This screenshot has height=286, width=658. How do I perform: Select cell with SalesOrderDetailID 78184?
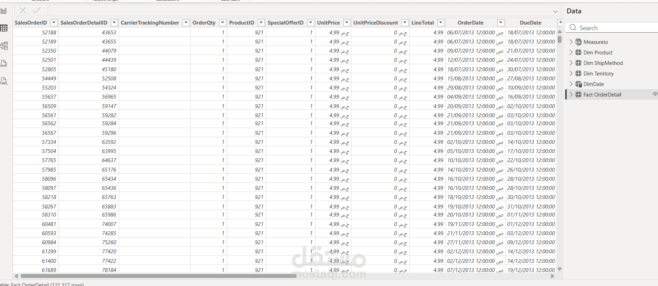tap(89, 270)
